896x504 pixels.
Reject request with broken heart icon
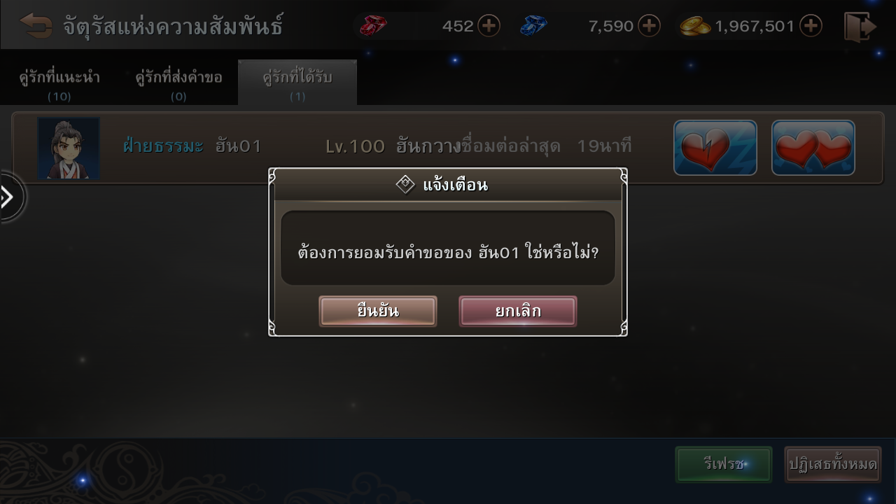[715, 148]
